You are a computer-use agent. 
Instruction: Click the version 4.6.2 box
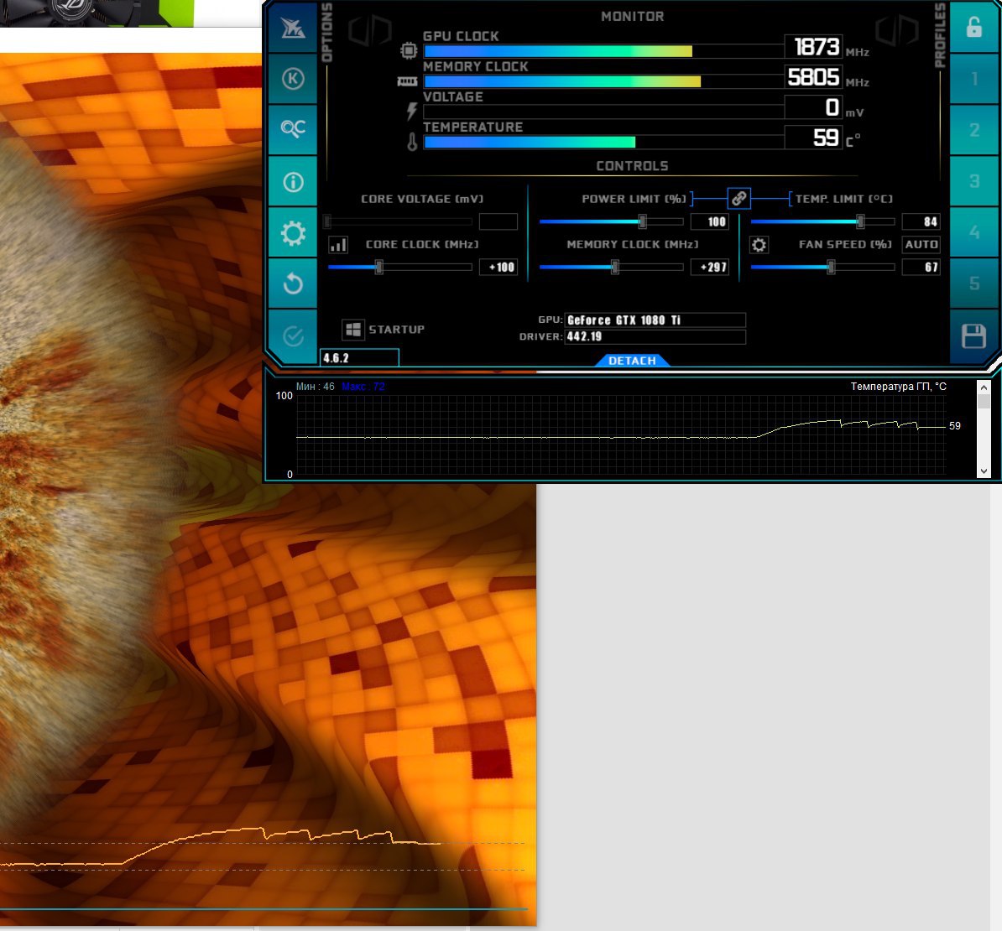point(359,358)
